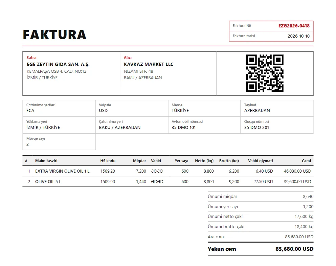Viewport: 336px width, 266px height.
Task: Click Ümumi miqdar value 8,640
Action: tap(308, 197)
